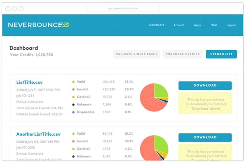
Task: Download the ListTitle.csv results
Action: click(205, 85)
